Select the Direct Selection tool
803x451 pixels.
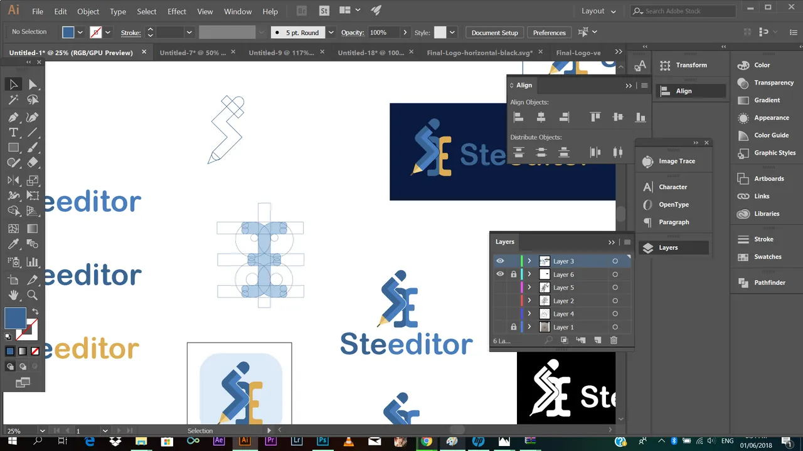coord(33,85)
